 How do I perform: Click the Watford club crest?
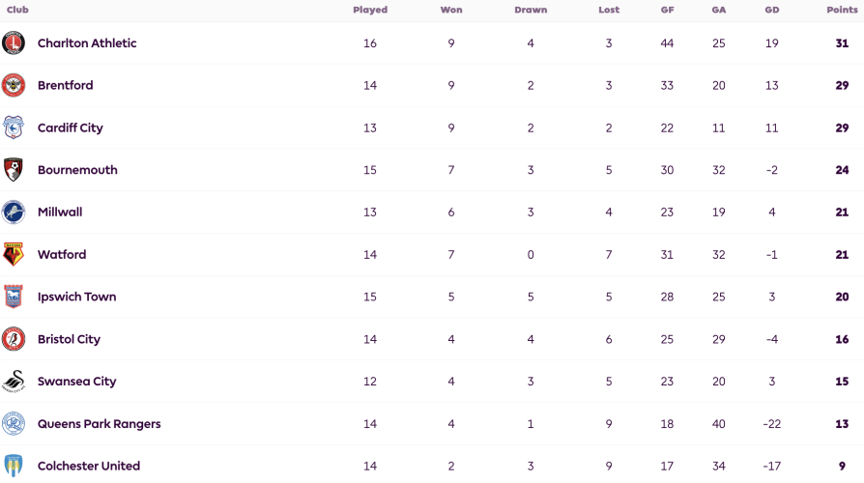(14, 254)
